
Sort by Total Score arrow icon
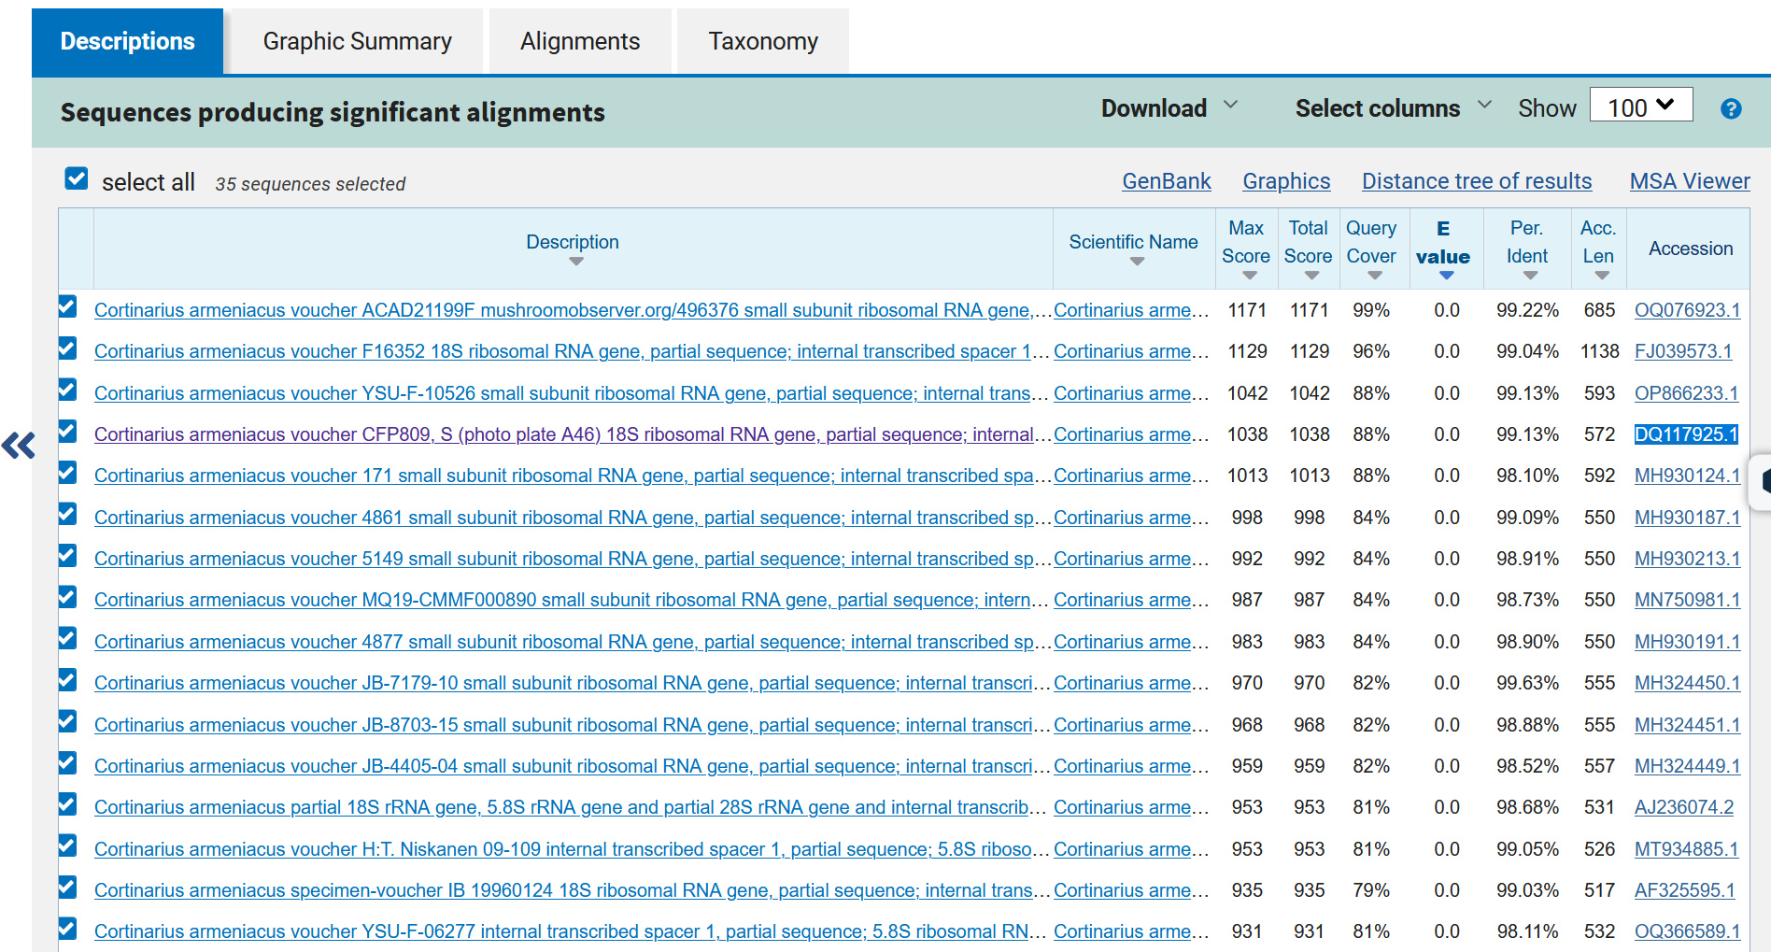[x=1311, y=276]
